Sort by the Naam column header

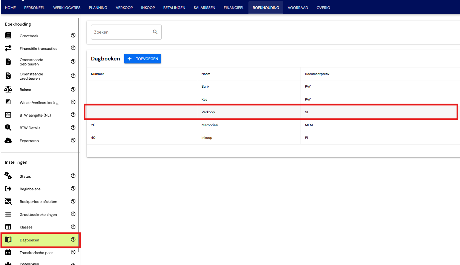(206, 74)
